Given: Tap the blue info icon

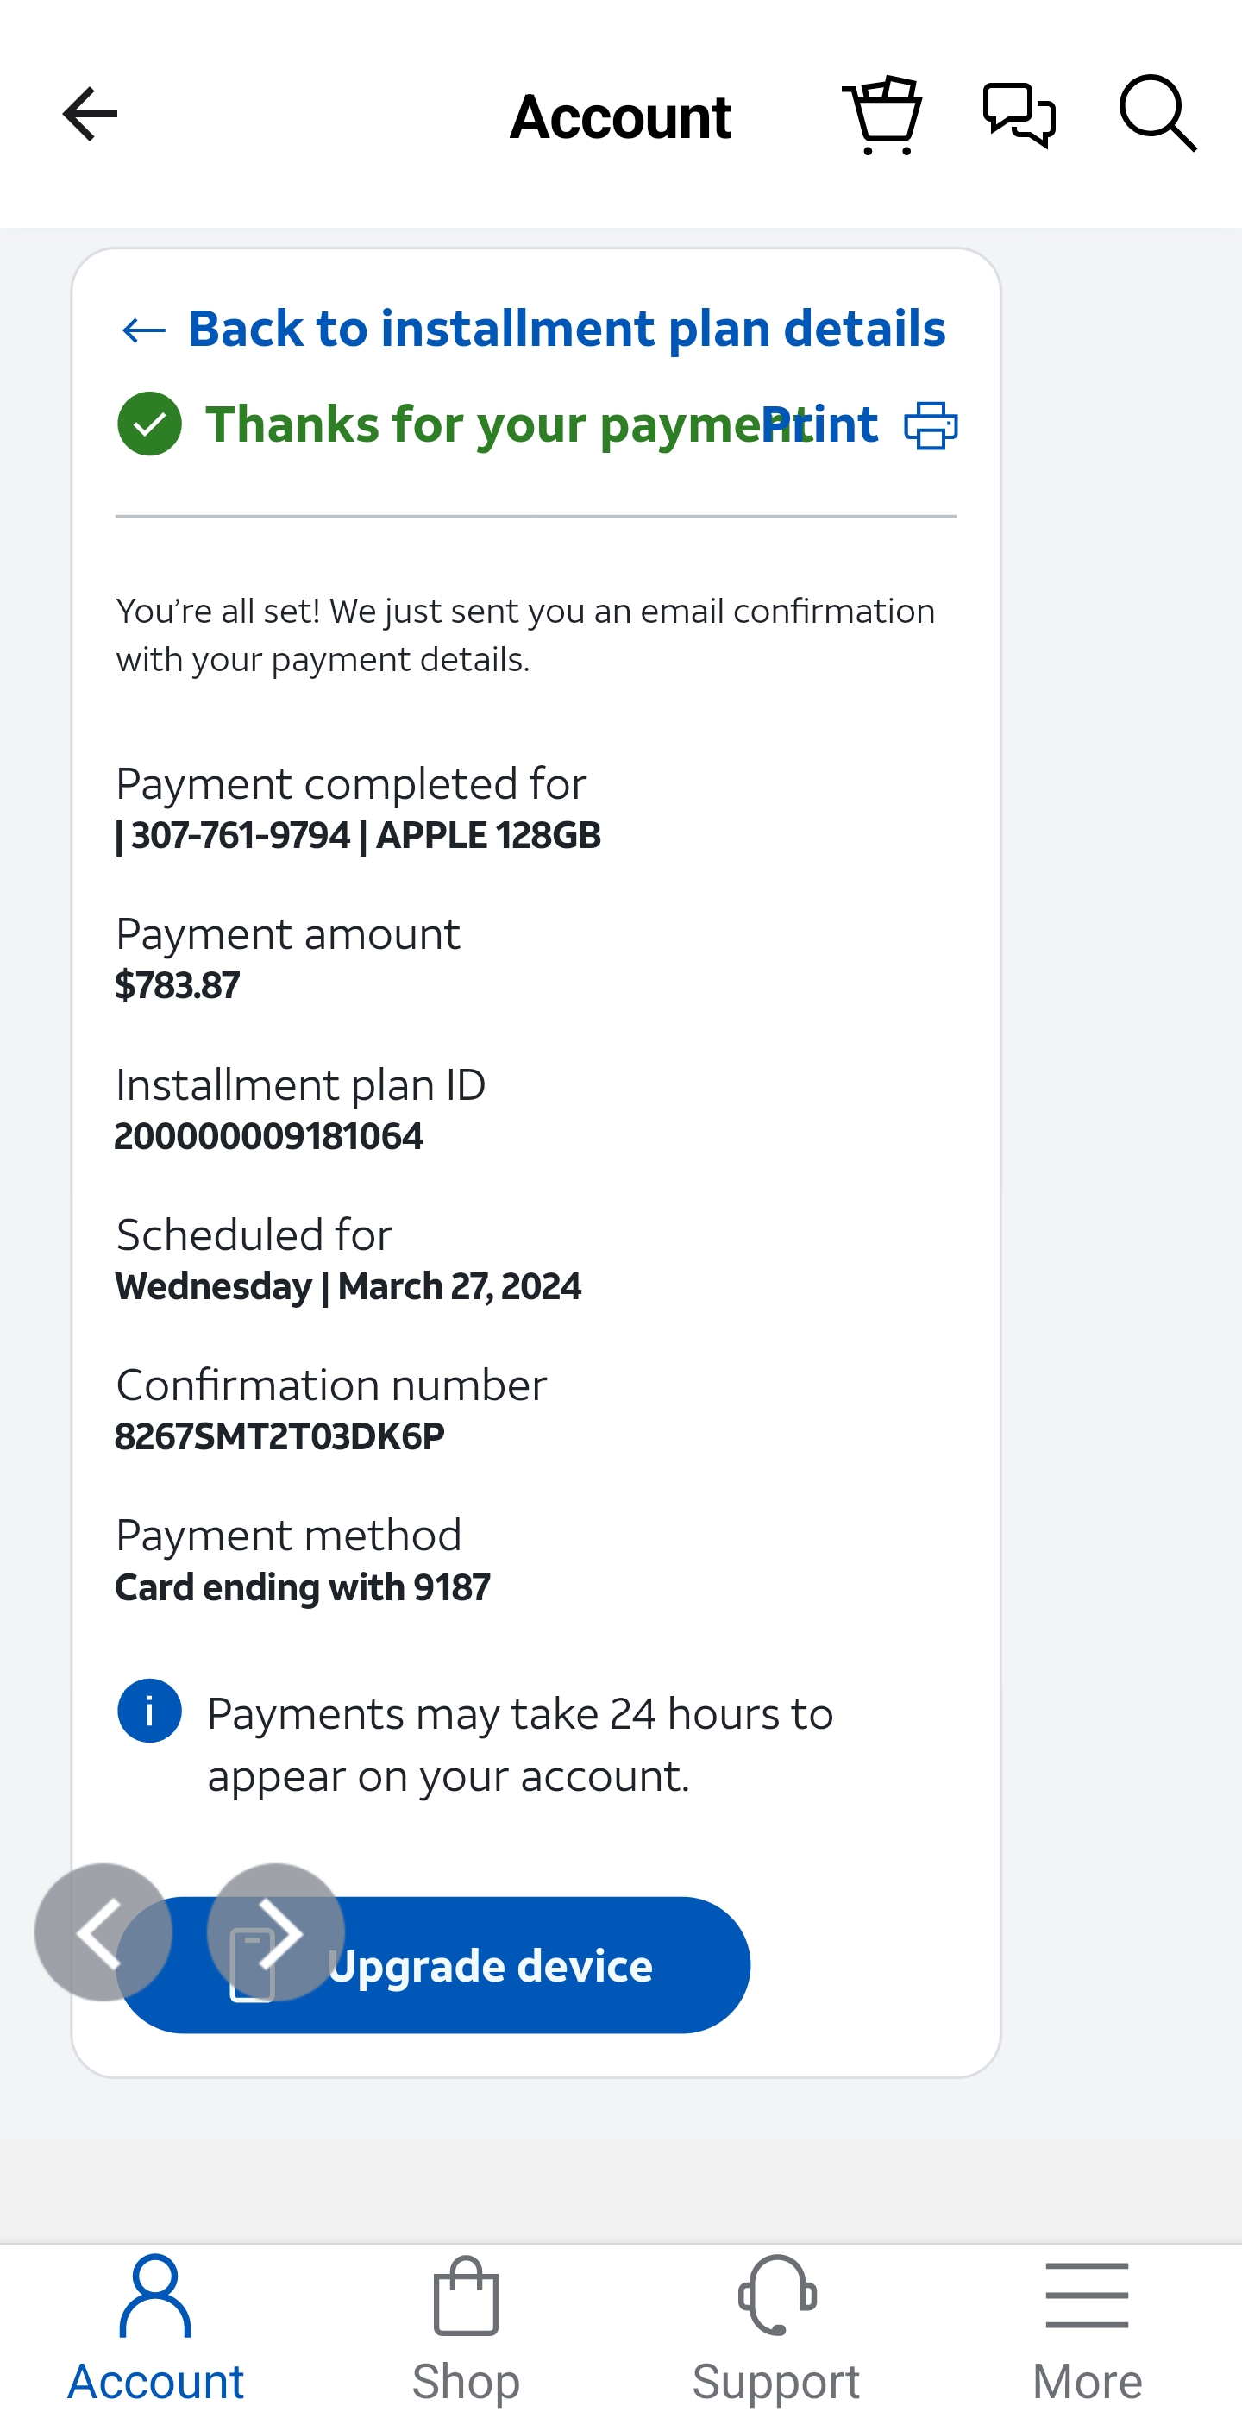Looking at the screenshot, I should (150, 1711).
